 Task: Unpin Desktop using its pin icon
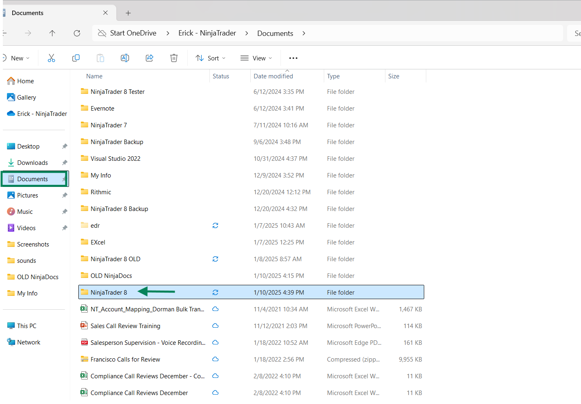(x=65, y=146)
